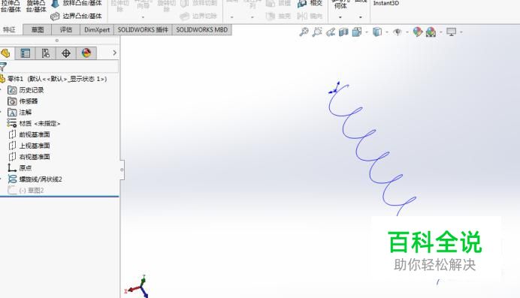Screen dimensions: 520x298
Task: Open the DisplayManager color-ball tab
Action: click(86, 53)
